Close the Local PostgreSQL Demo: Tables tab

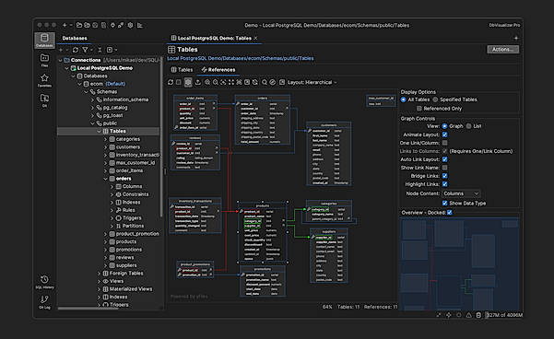255,38
